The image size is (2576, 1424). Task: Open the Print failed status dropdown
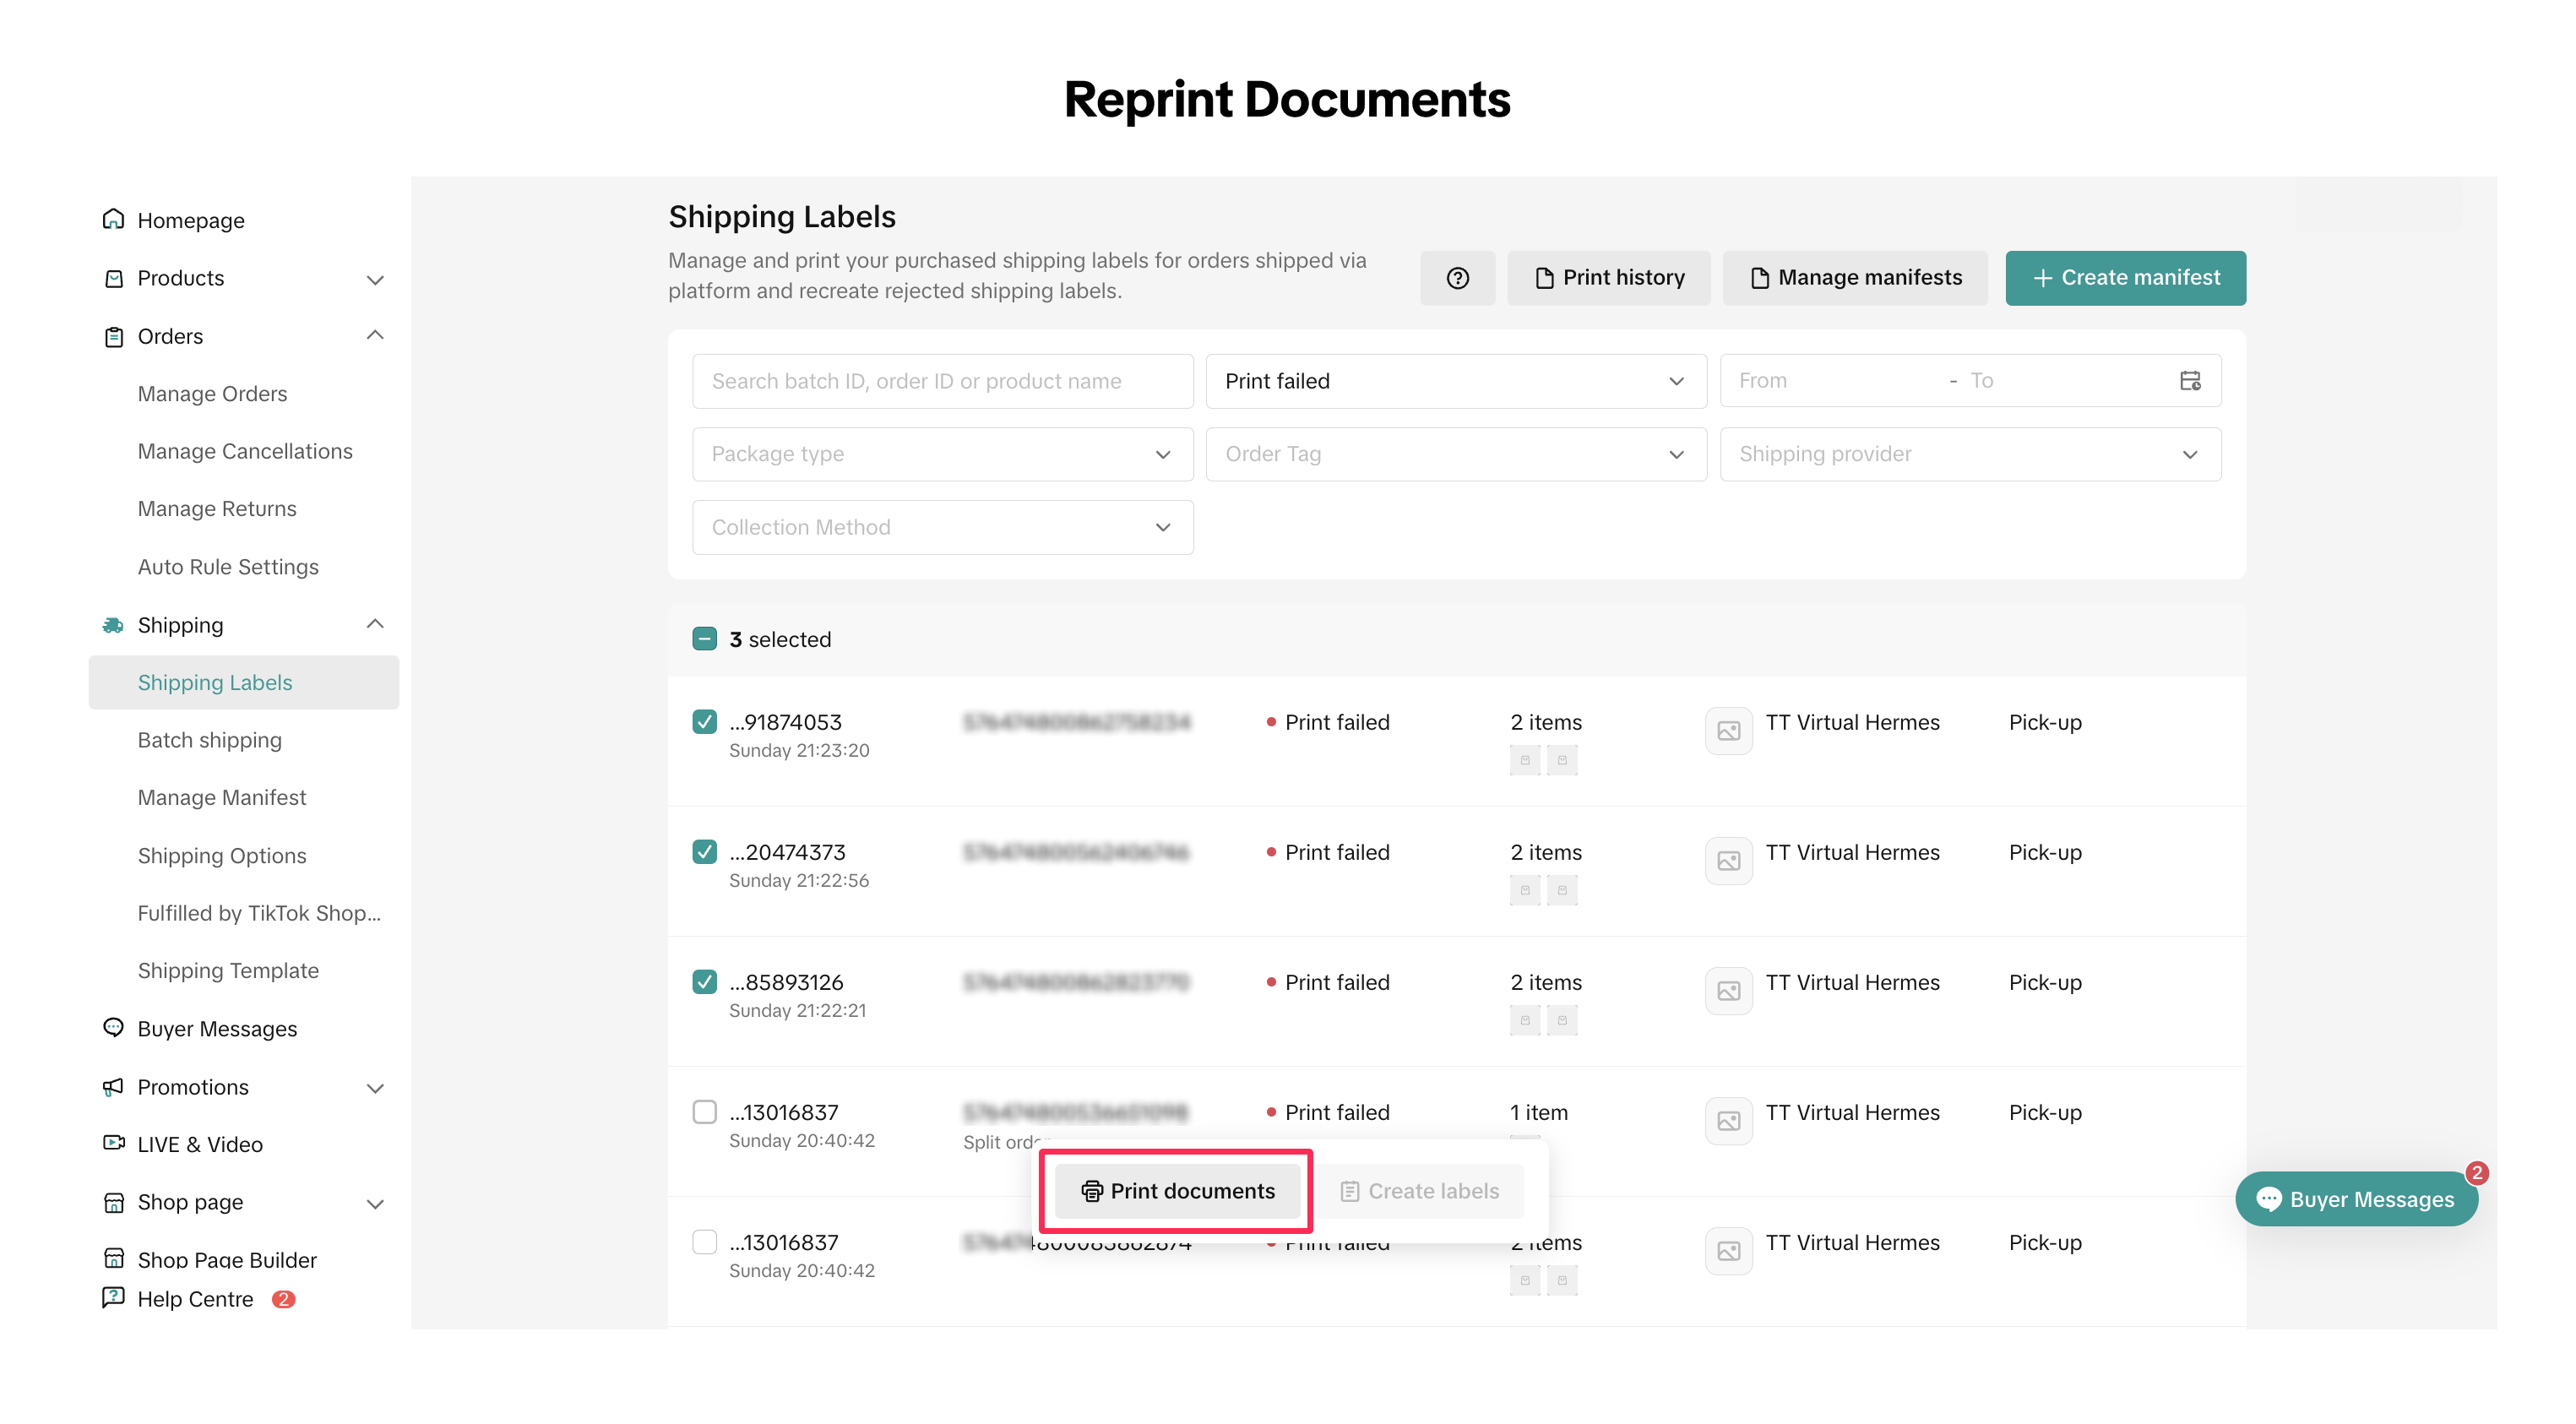pos(1455,381)
